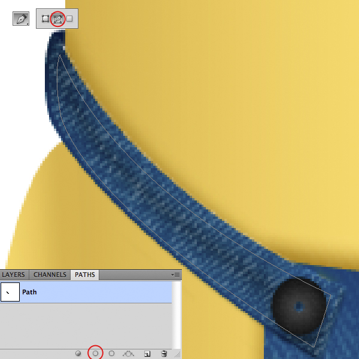Deselect path by clicking empty panel area
359x359 pixels.
[90, 326]
